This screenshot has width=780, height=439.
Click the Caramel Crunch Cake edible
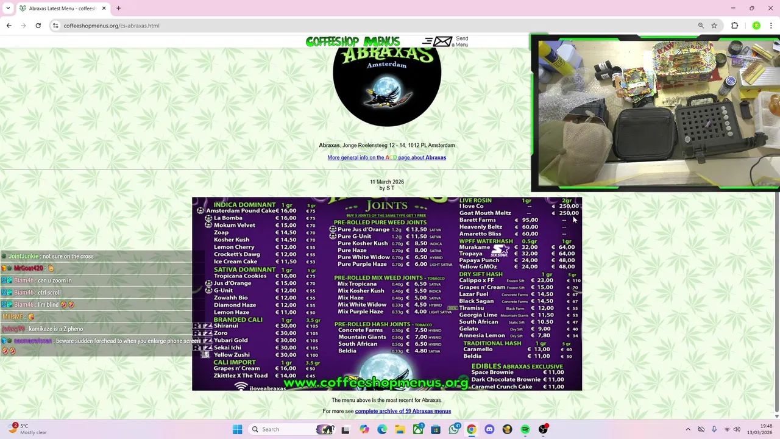coord(502,387)
